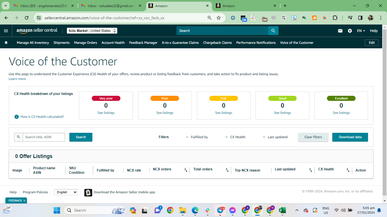Open Microsoft Edge from the taskbar
387x217 pixels.
[x=195, y=211]
